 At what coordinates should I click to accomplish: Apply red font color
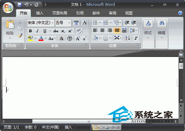pyautogui.click(x=41, y=38)
